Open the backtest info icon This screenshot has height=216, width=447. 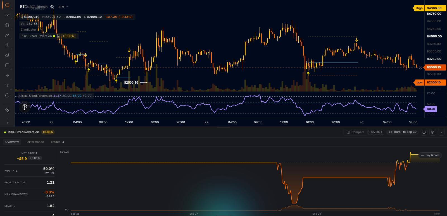pos(424,132)
